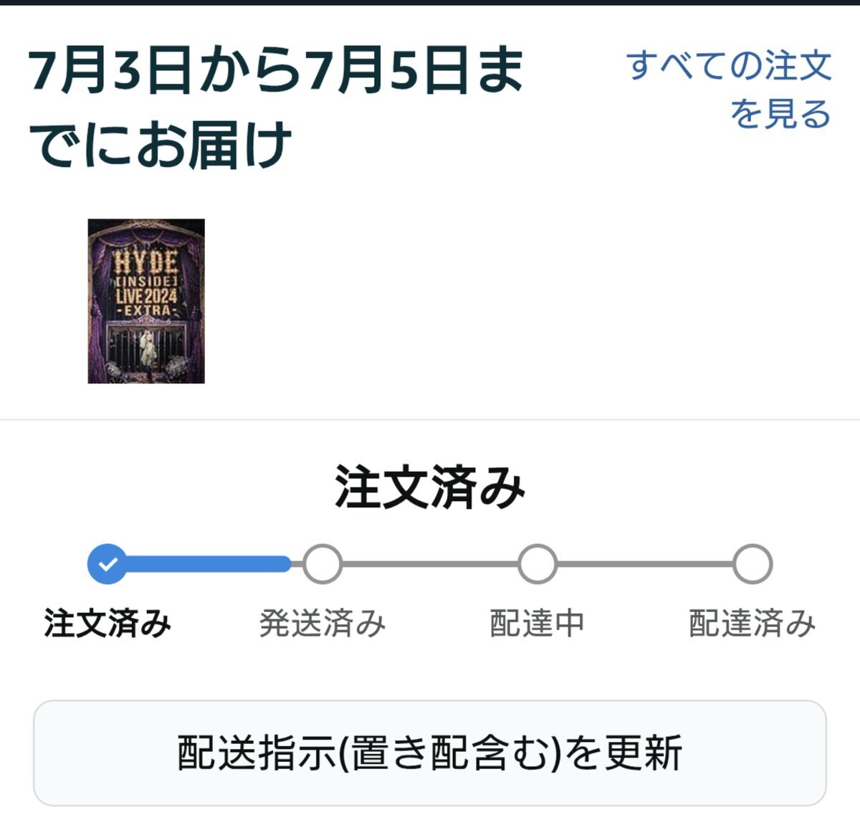Click gray track between 配達中 and 配達済み circles

point(645,564)
